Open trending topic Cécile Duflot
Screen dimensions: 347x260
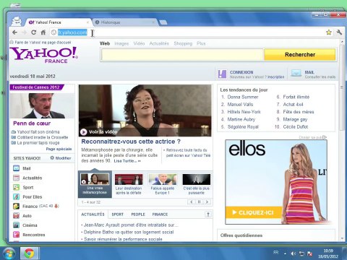pos(296,127)
